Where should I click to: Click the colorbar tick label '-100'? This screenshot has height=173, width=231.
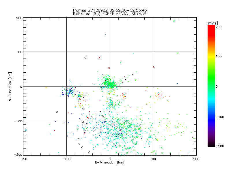click(x=220, y=117)
